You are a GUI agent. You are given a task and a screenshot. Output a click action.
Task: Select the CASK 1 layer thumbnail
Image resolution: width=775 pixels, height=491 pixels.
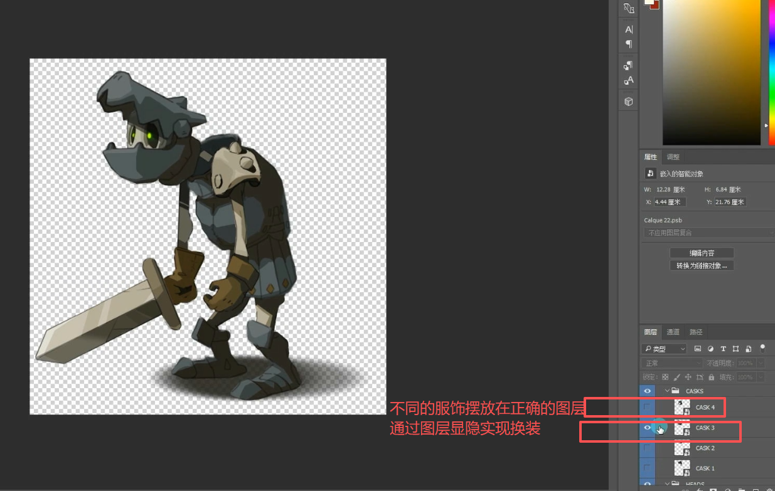pos(682,468)
